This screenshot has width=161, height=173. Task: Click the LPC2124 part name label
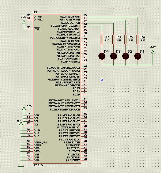tap(38, 165)
